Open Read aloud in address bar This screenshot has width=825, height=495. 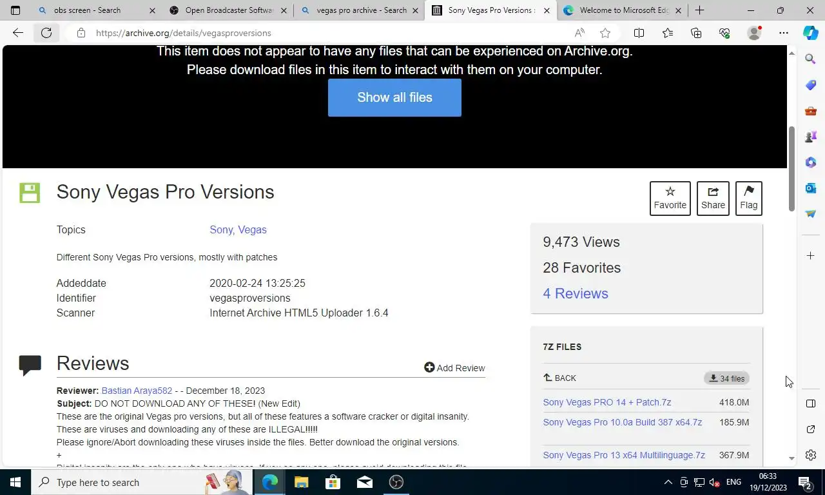(579, 33)
